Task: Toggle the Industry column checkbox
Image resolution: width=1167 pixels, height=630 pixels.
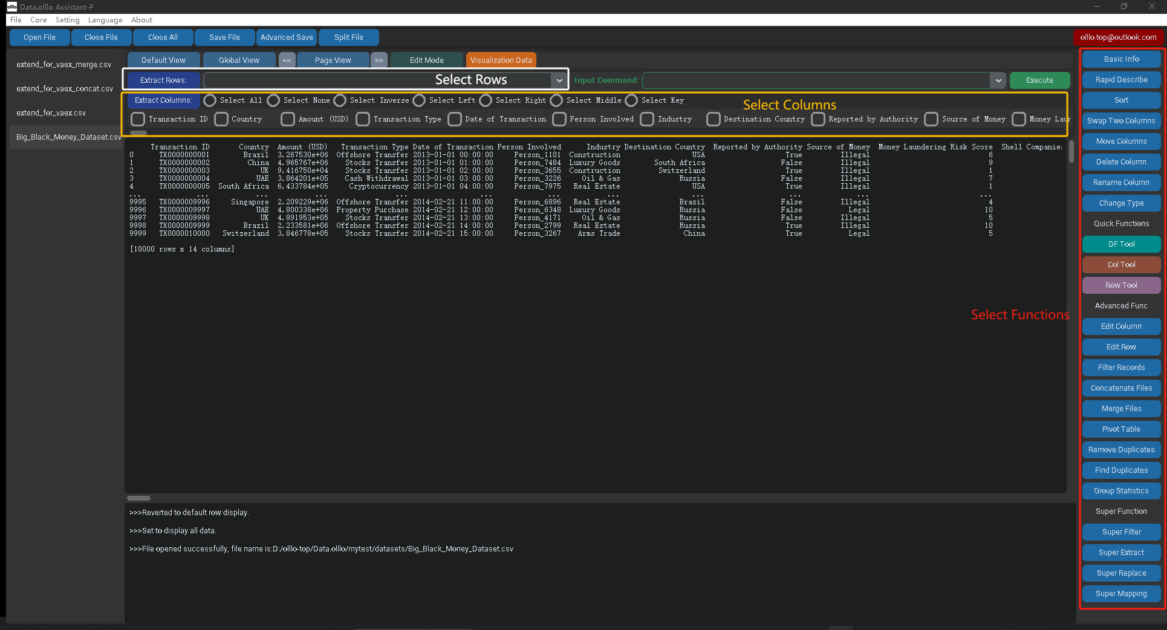Action: [x=647, y=119]
